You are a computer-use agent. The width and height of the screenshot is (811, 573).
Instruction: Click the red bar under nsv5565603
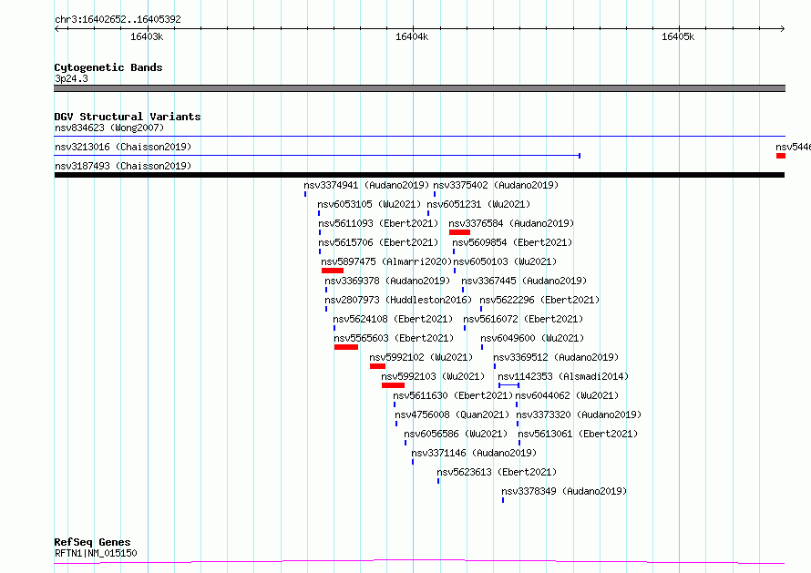coord(346,347)
